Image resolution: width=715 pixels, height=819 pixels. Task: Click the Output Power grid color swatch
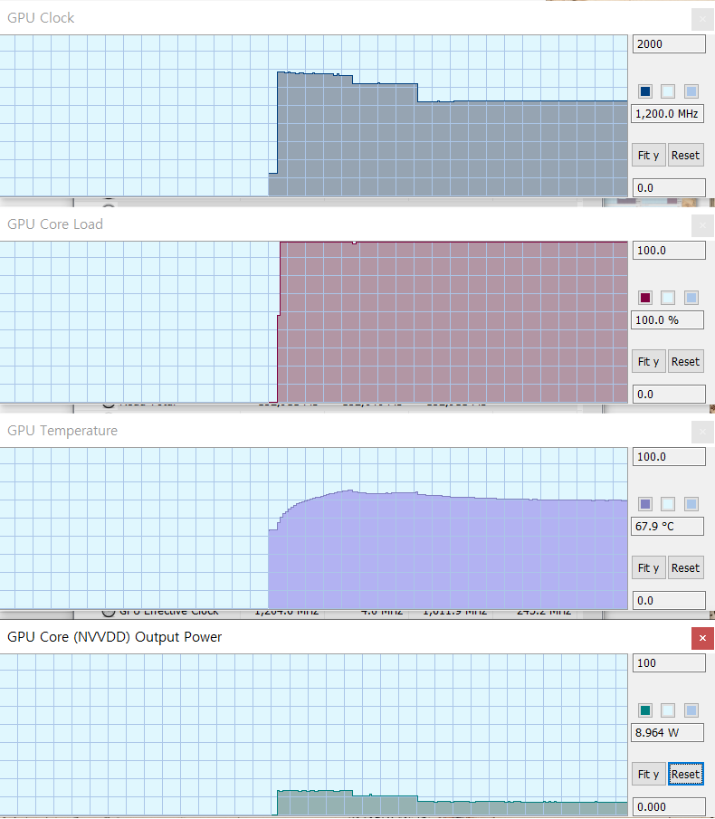[691, 710]
